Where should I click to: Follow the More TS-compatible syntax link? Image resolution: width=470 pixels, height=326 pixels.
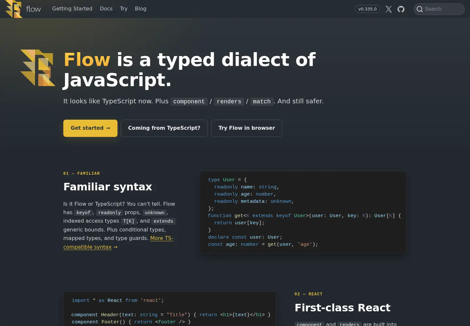118,243
